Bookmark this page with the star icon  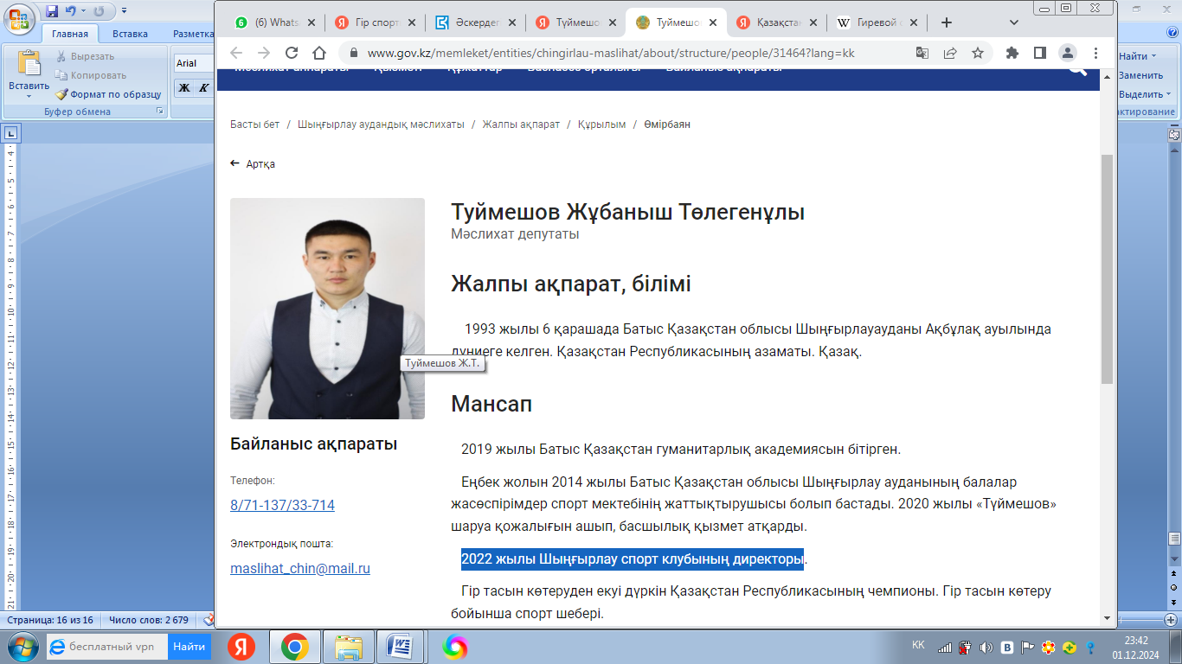coord(978,53)
